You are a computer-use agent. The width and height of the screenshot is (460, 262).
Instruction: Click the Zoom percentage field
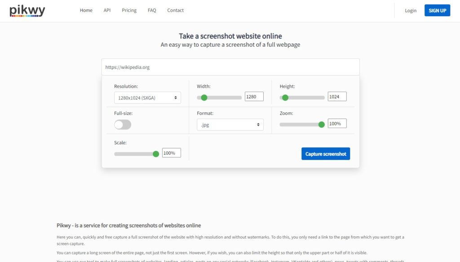(337, 124)
